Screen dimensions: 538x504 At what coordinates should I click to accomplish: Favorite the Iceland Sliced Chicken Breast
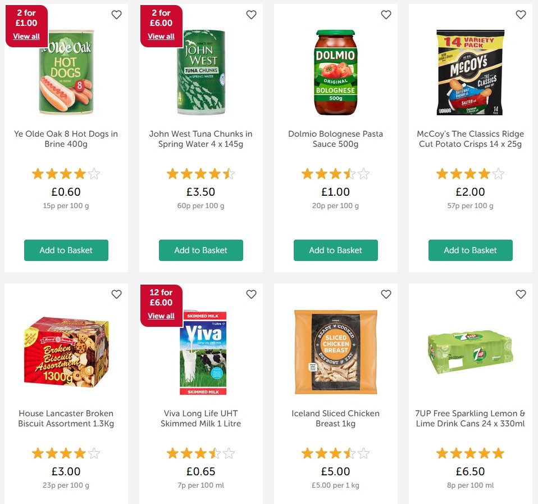pyautogui.click(x=386, y=294)
